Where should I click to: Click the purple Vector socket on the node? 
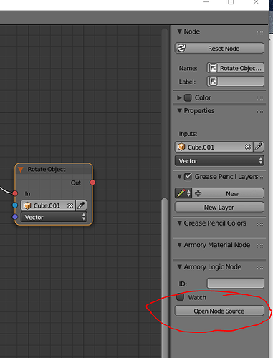click(x=15, y=217)
